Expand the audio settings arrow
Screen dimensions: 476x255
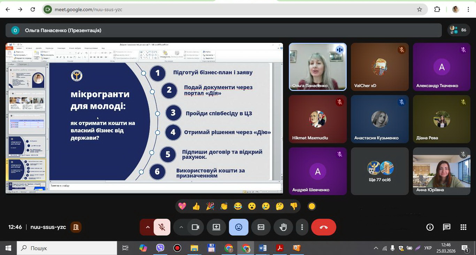click(x=147, y=227)
